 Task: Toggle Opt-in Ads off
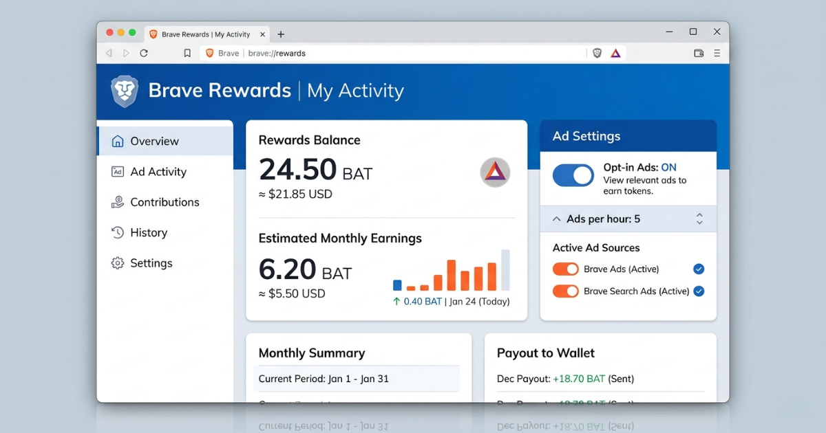(573, 175)
